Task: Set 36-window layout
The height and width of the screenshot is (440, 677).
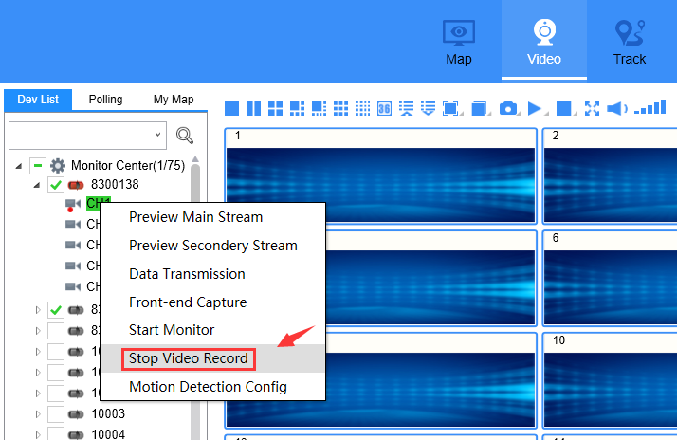Action: click(x=384, y=108)
